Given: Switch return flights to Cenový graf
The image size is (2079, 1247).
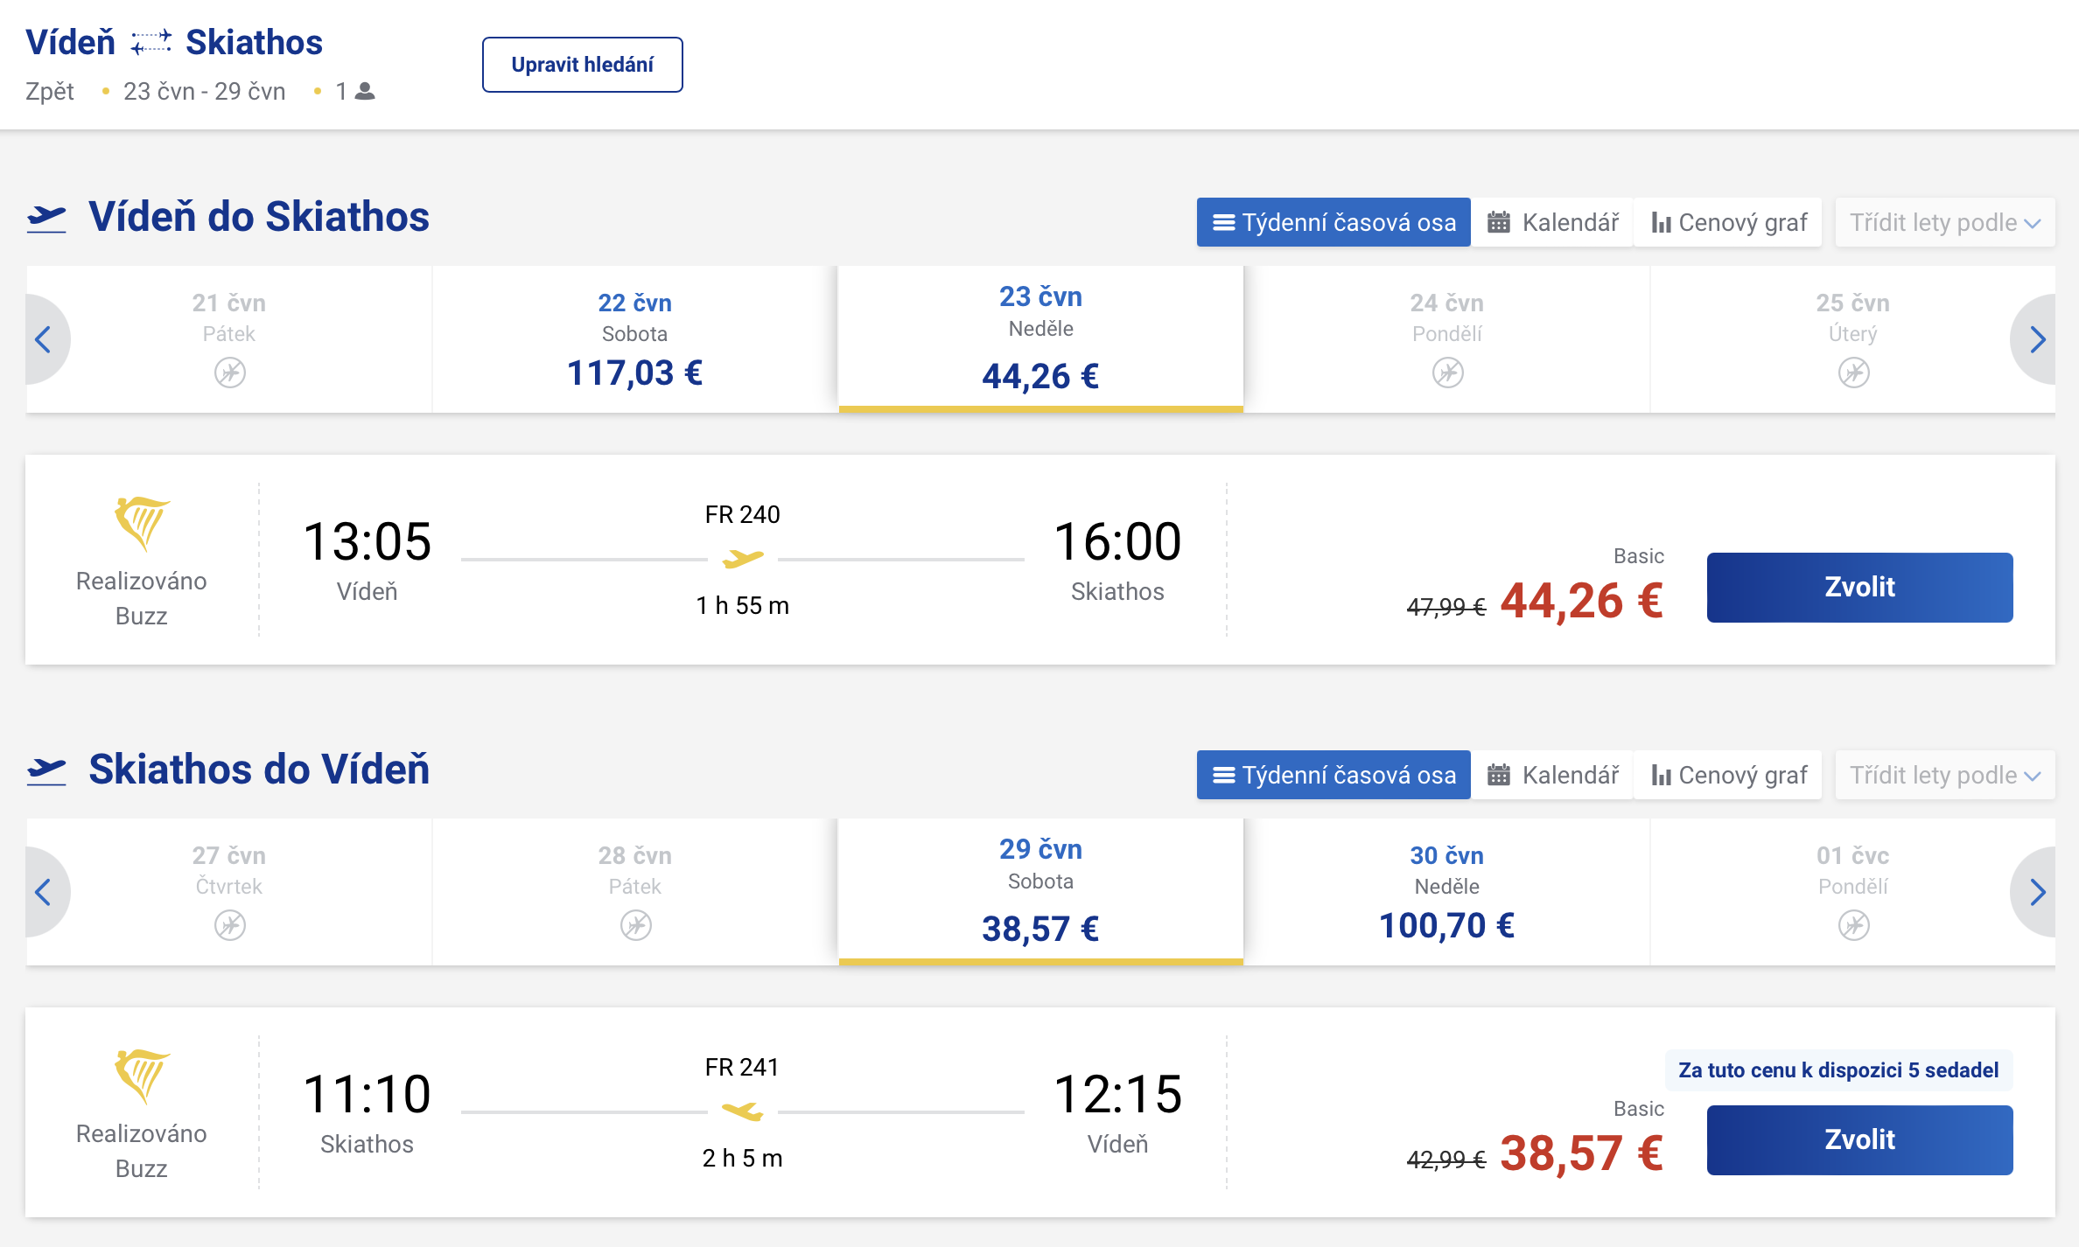Looking at the screenshot, I should pyautogui.click(x=1729, y=775).
